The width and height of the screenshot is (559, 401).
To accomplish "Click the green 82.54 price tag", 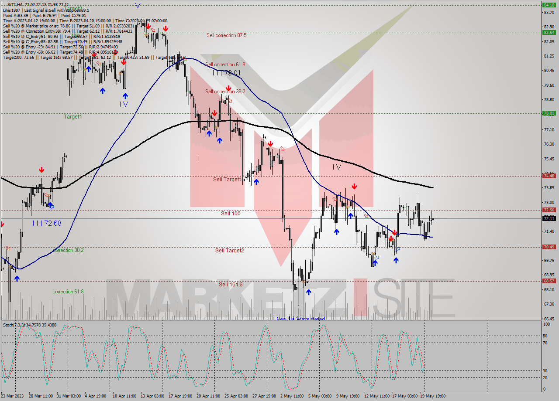I will [x=549, y=32].
